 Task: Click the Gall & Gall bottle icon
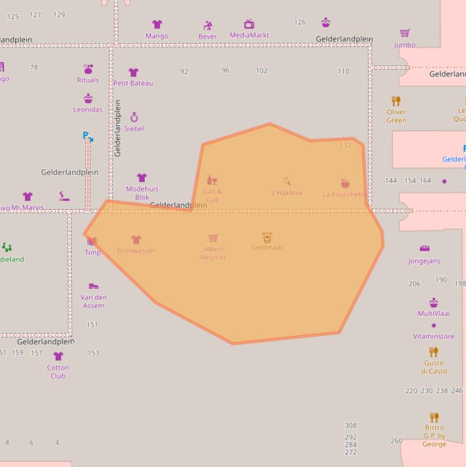click(211, 180)
